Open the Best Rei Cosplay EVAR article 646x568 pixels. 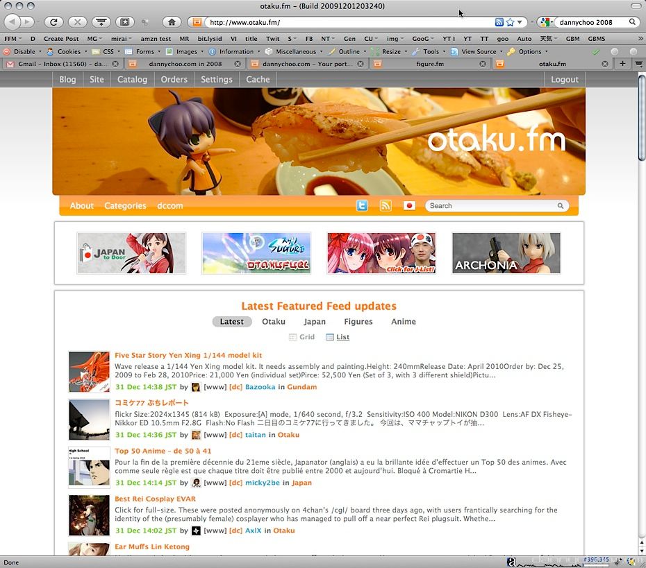coord(155,499)
